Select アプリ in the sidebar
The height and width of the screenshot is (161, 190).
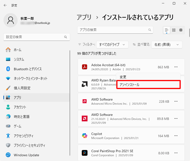[36, 97]
